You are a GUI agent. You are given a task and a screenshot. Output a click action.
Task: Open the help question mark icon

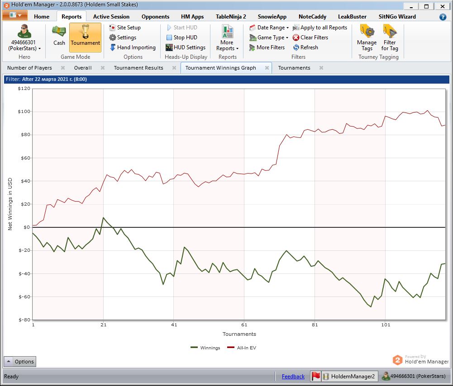443,17
